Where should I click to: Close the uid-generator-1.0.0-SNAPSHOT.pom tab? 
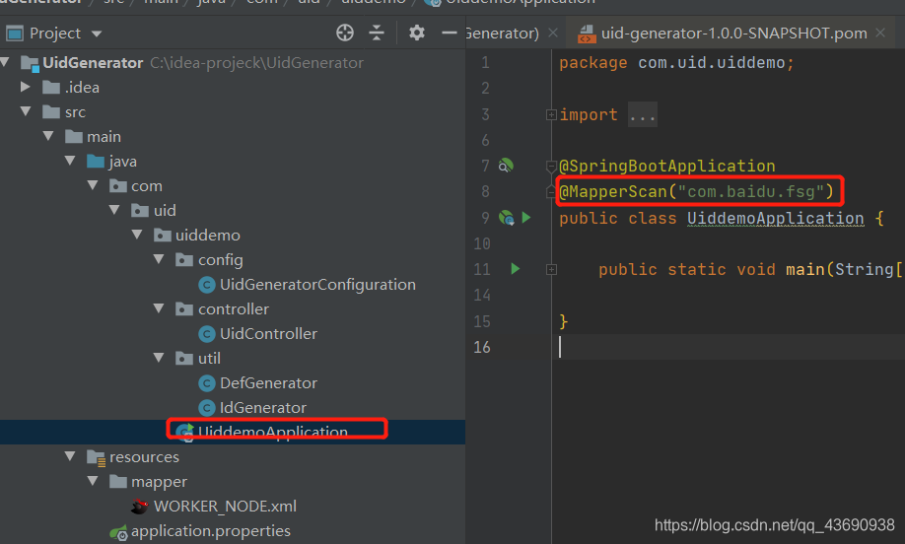pos(880,33)
